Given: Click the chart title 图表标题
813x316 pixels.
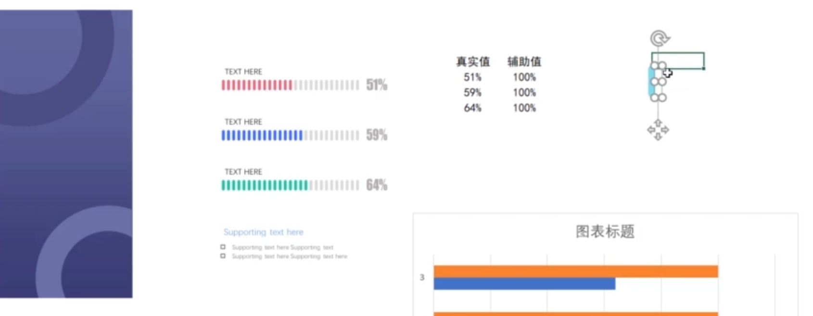Looking at the screenshot, I should click(x=605, y=231).
